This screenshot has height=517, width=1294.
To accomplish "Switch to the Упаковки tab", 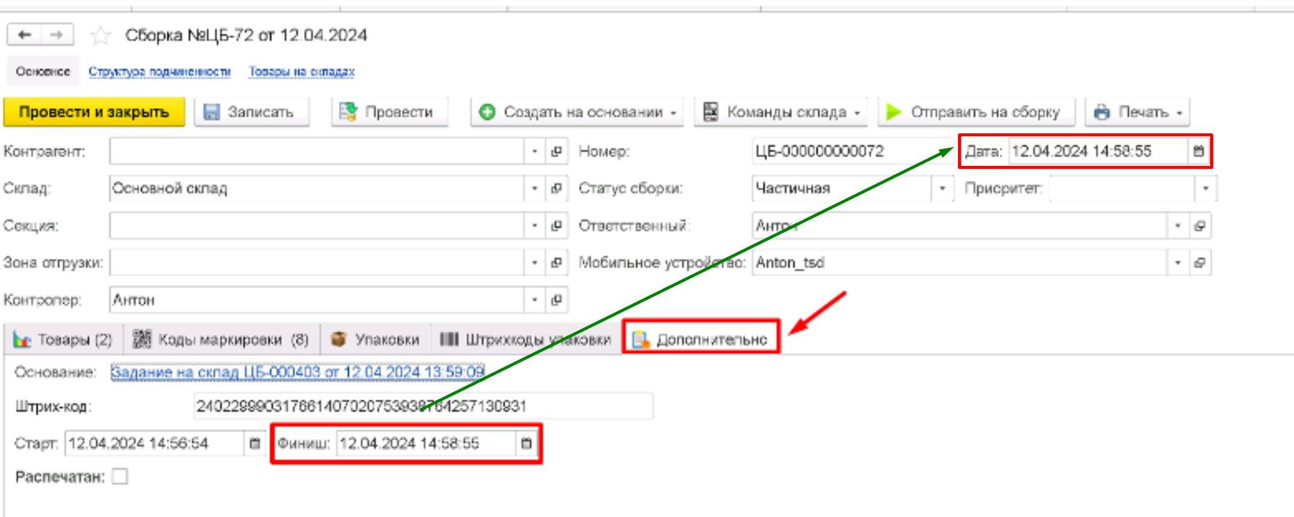I will pos(375,340).
